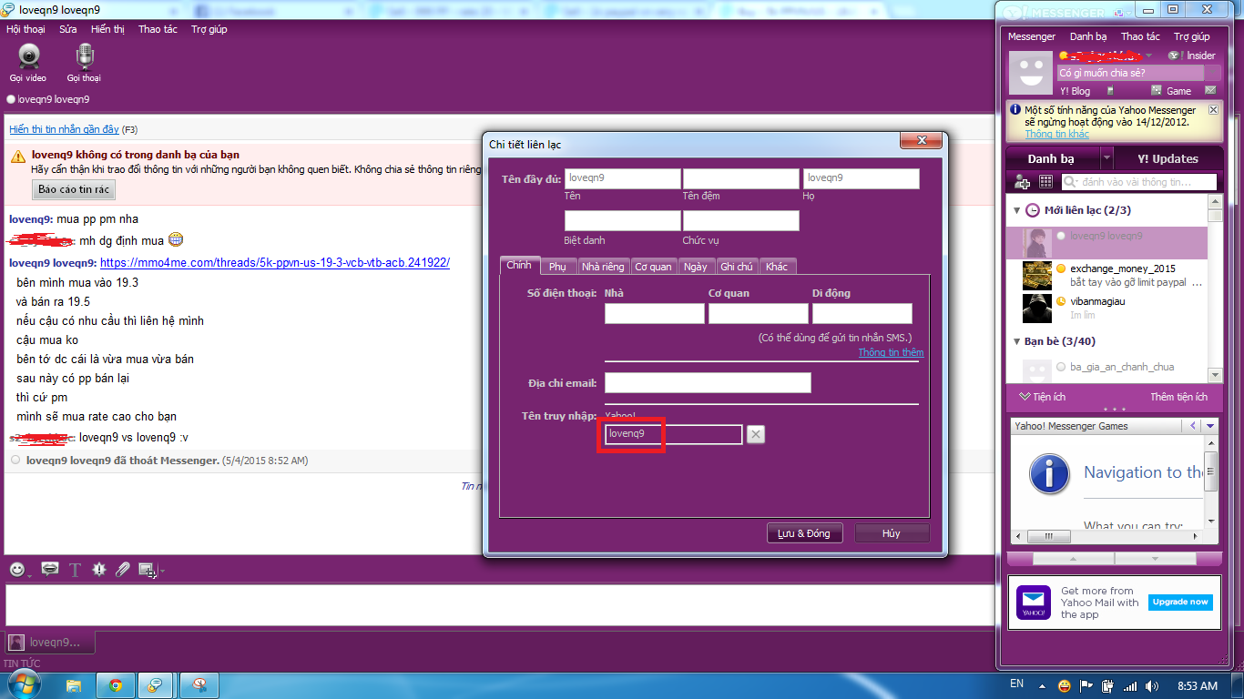Click the grid view icon beside contact search
1244x699 pixels.
coord(1045,182)
